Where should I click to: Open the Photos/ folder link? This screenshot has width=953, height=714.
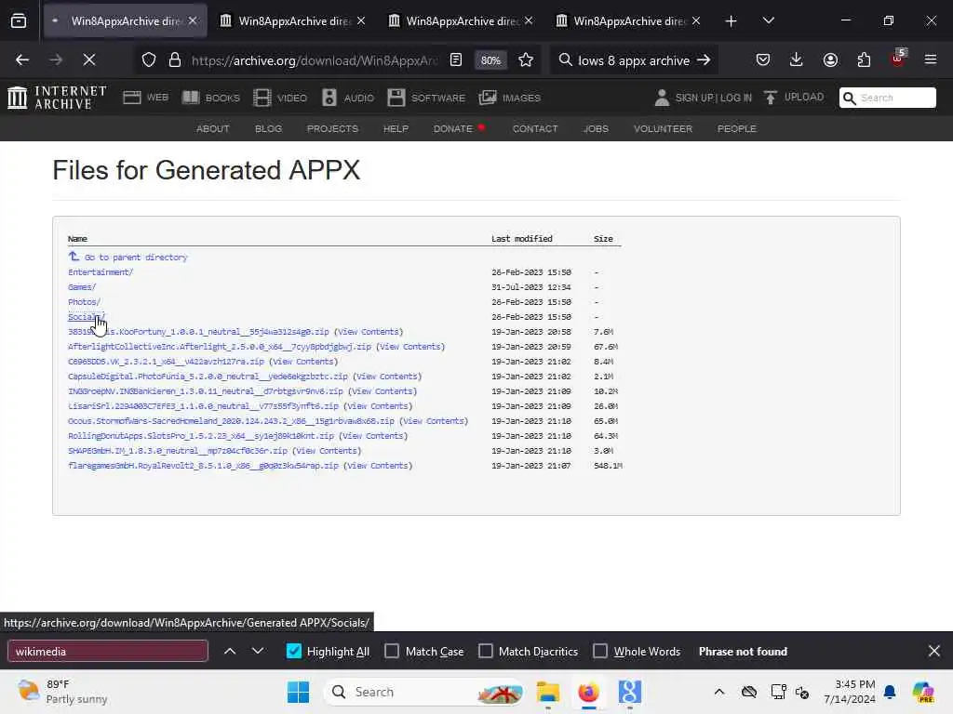click(x=84, y=302)
